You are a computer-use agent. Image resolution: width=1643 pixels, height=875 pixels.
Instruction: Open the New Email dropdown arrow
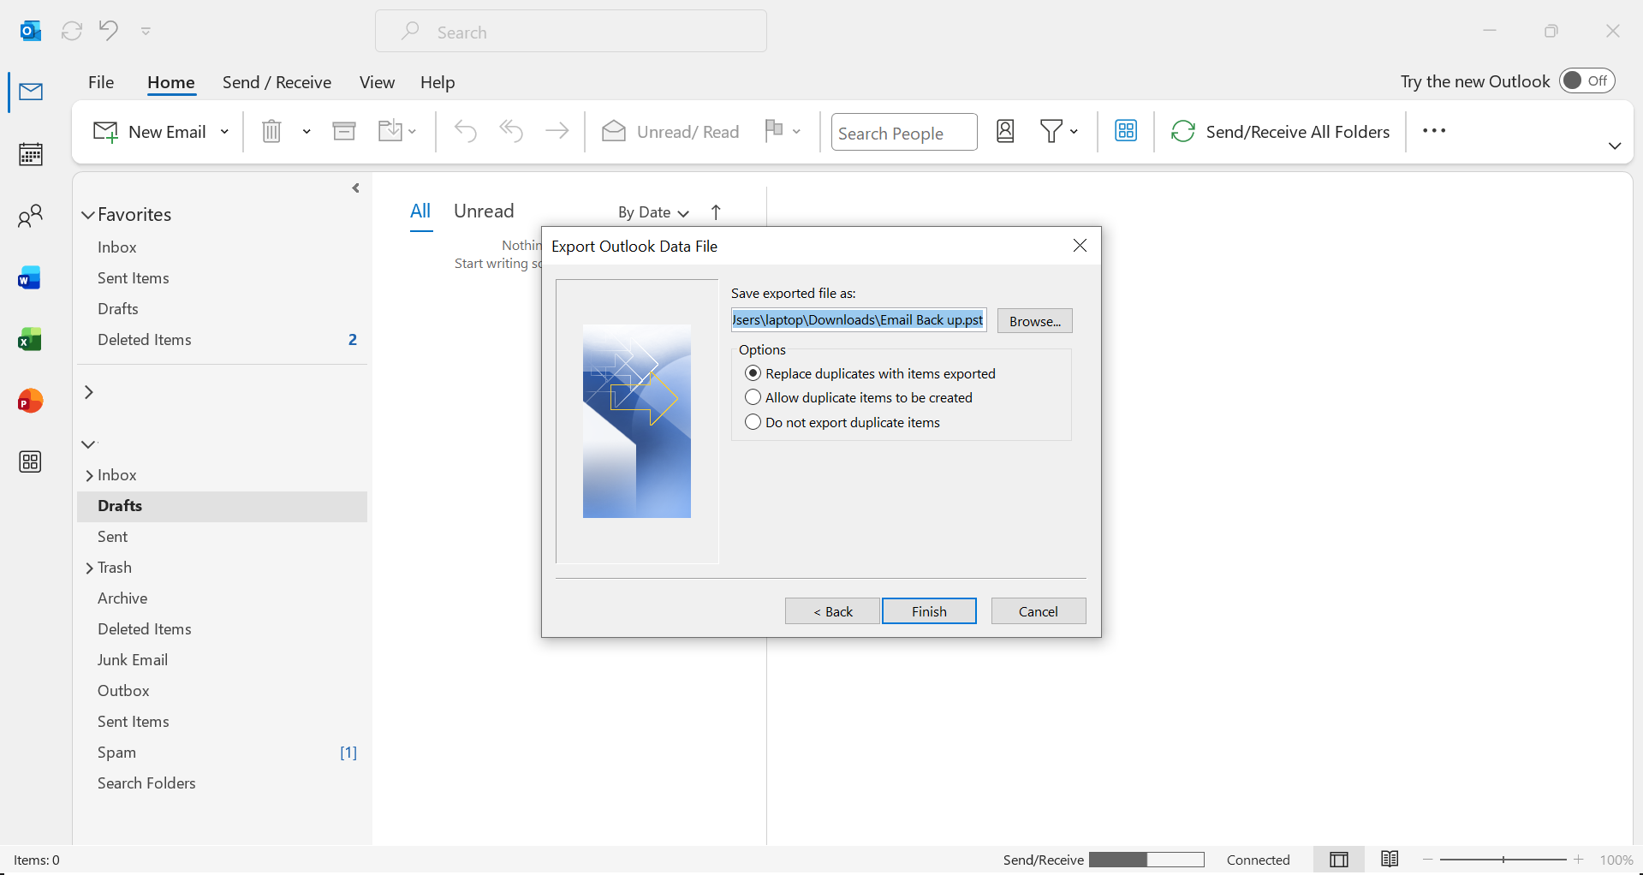(x=224, y=132)
